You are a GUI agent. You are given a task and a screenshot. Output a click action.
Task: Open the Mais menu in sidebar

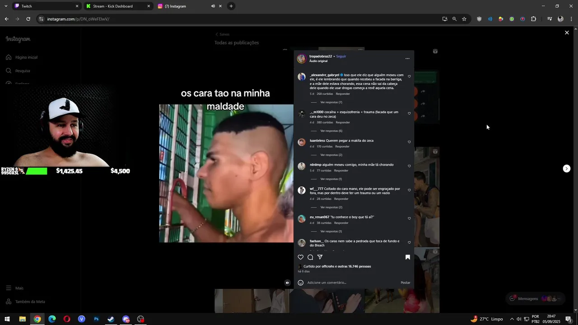pyautogui.click(x=14, y=288)
